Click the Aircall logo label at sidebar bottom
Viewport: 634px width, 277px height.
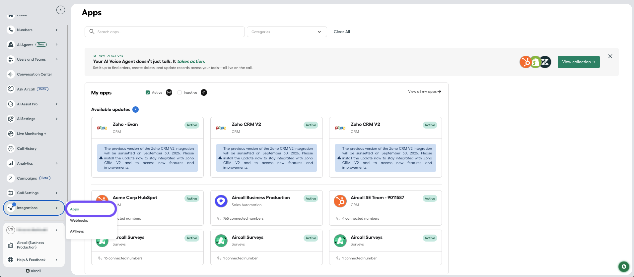(34, 271)
